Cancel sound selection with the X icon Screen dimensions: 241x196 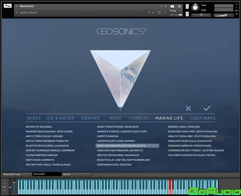pos(188,108)
